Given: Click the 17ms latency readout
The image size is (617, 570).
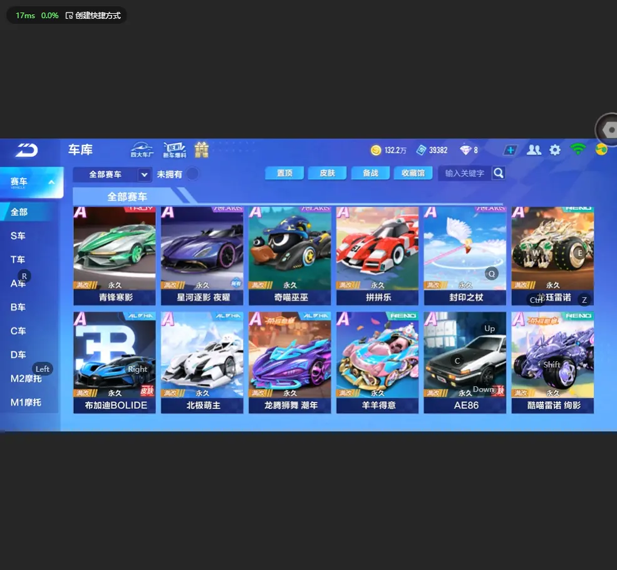Looking at the screenshot, I should pos(25,15).
